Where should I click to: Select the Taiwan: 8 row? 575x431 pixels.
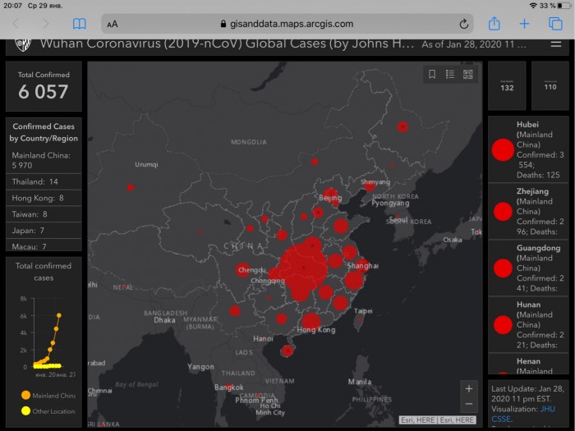(44, 214)
